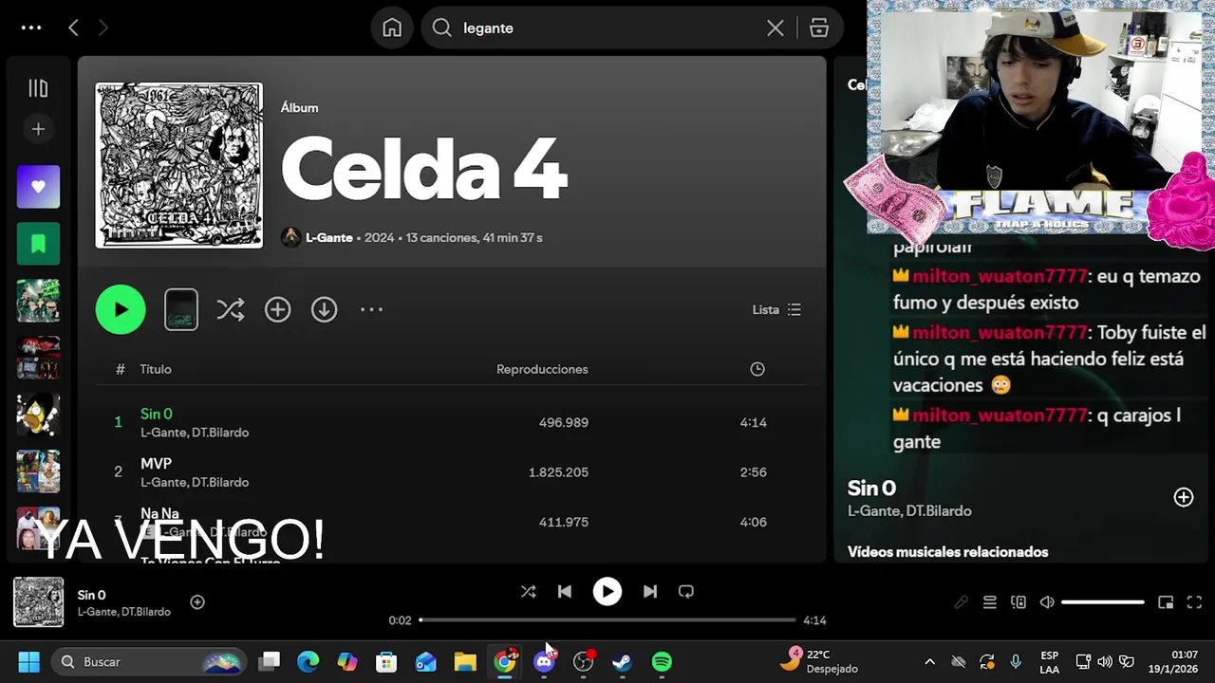The image size is (1215, 683).
Task: Connect to a device icon
Action: pos(1019,602)
